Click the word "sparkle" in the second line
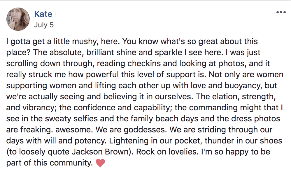Image resolution: width=291 pixels, height=169 pixels. [169, 53]
